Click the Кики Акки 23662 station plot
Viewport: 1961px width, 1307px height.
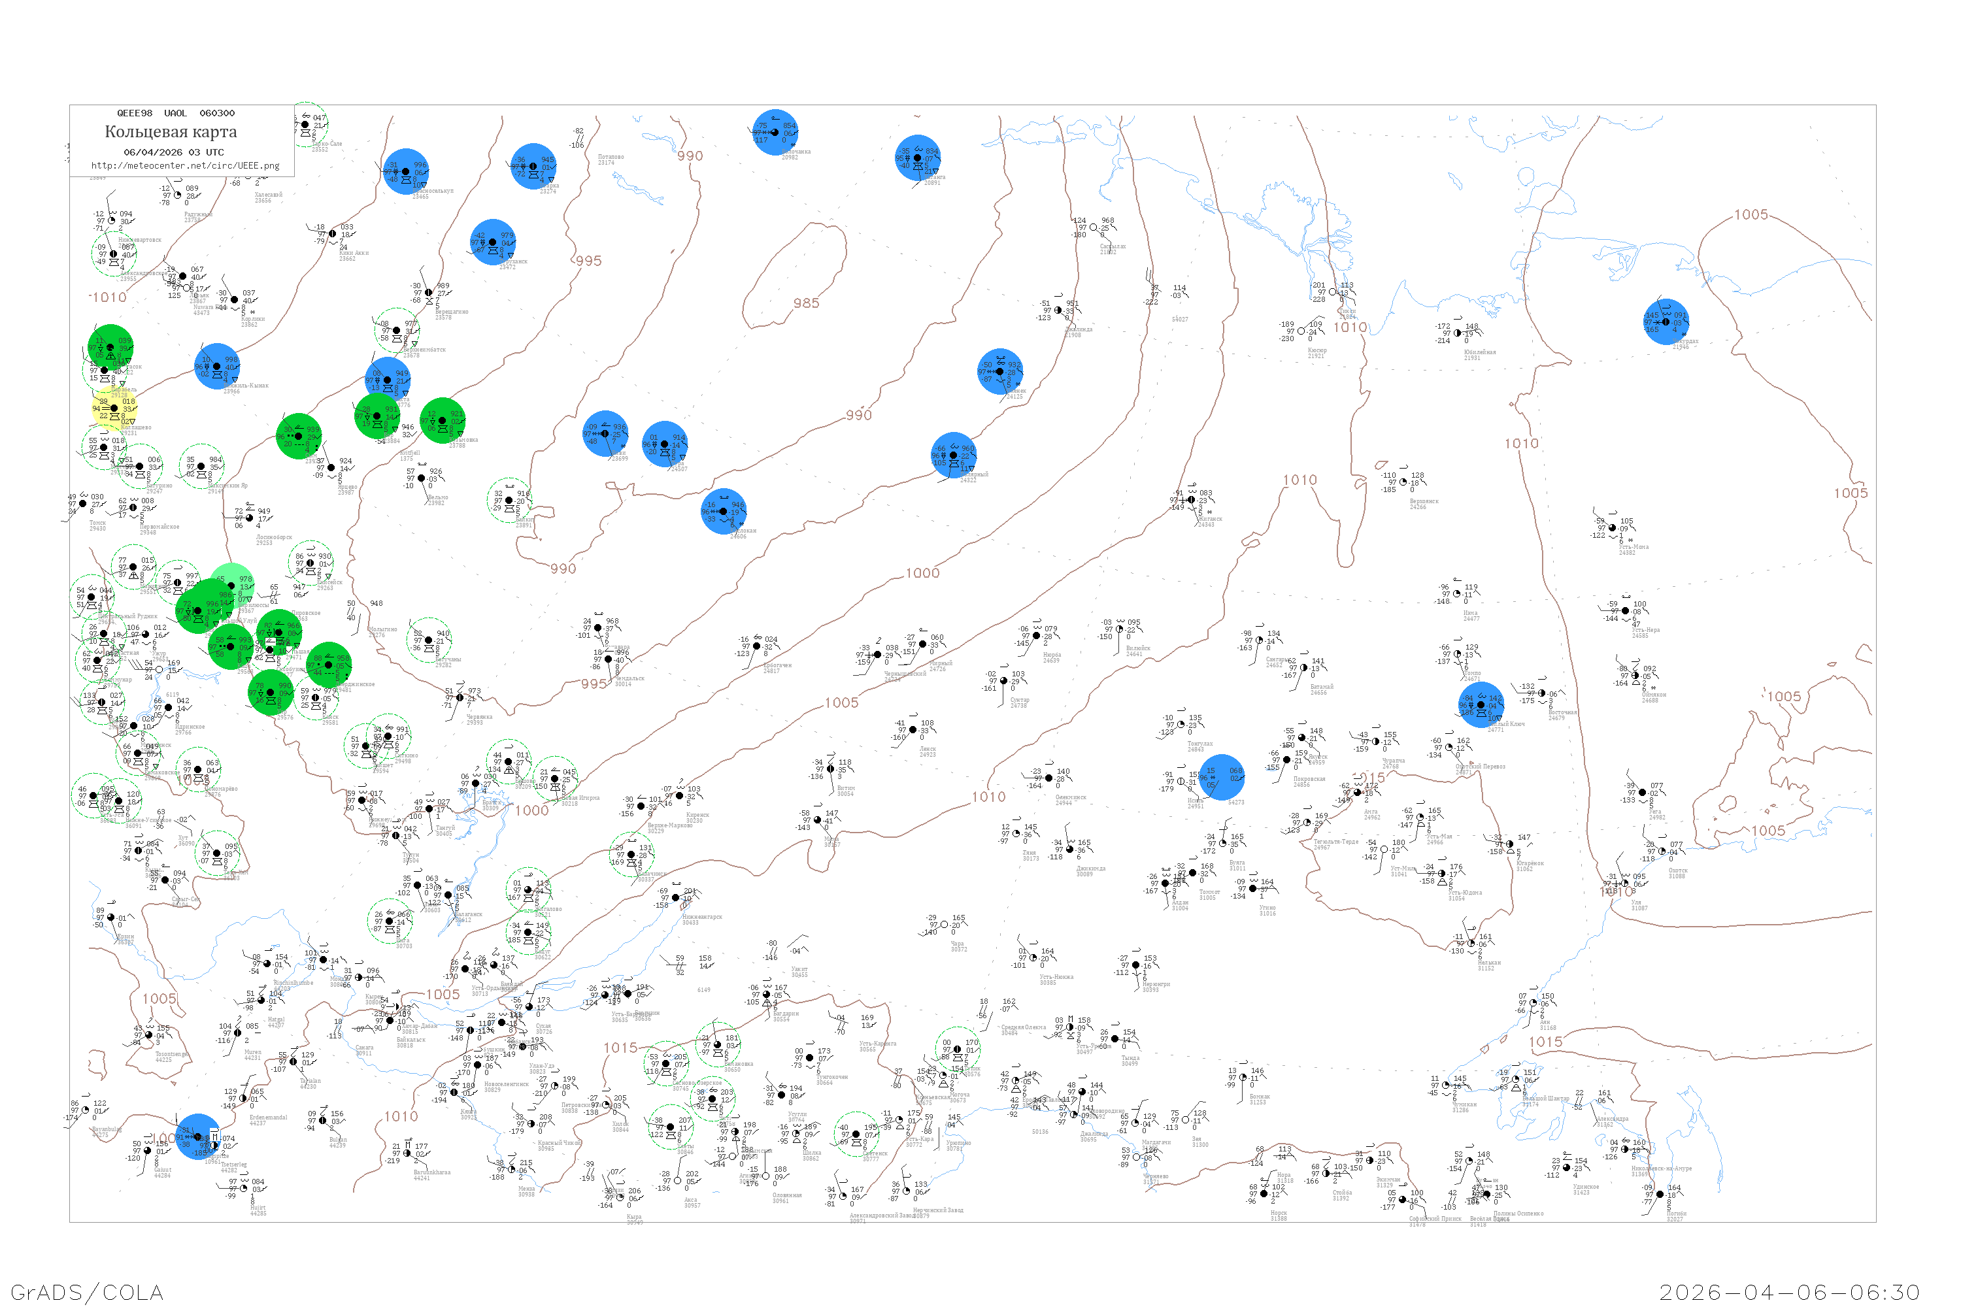click(x=333, y=234)
